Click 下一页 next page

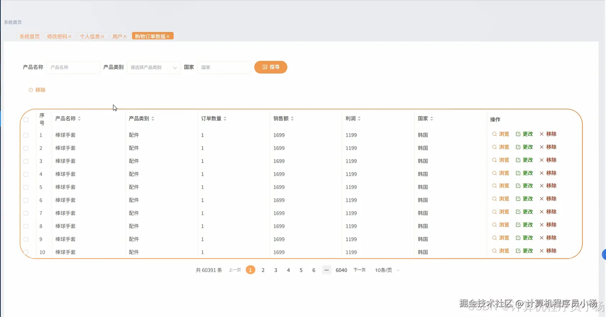359,270
